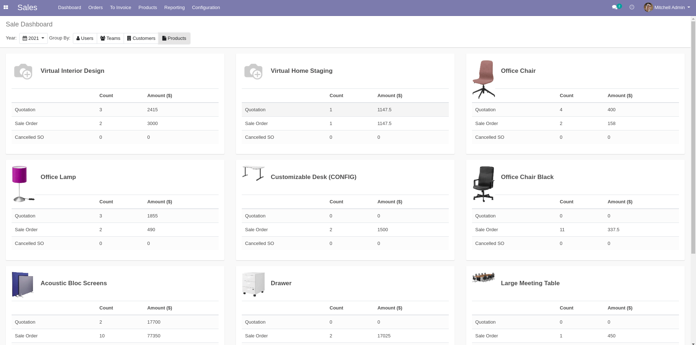The height and width of the screenshot is (345, 696).
Task: Click the Products group-by file icon
Action: 164,38
